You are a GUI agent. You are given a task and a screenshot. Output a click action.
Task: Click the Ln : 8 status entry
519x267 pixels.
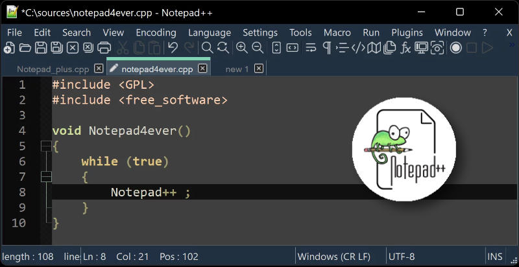click(x=94, y=257)
